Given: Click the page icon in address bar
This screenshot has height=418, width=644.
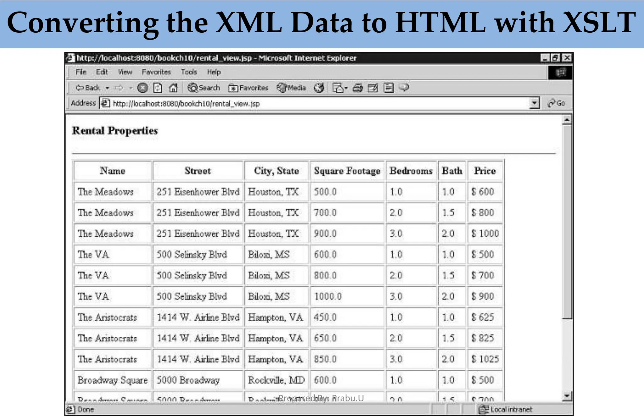Looking at the screenshot, I should 105,103.
